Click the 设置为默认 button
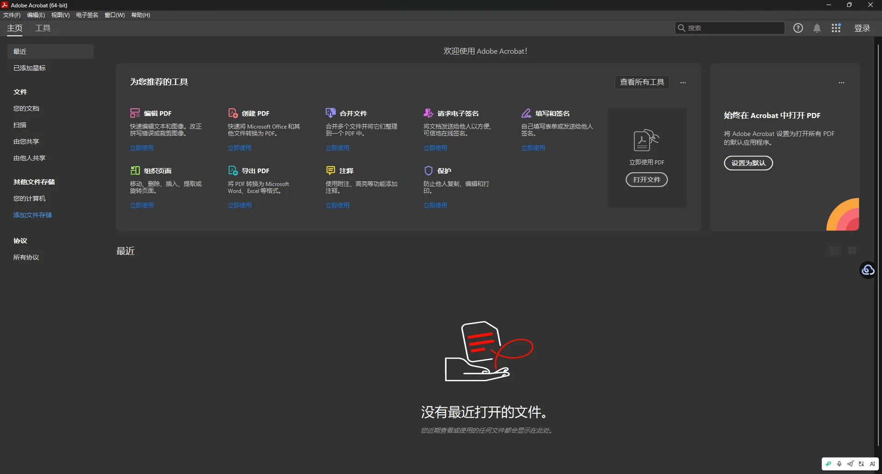 748,163
